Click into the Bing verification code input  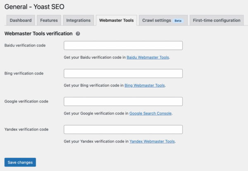123,73
